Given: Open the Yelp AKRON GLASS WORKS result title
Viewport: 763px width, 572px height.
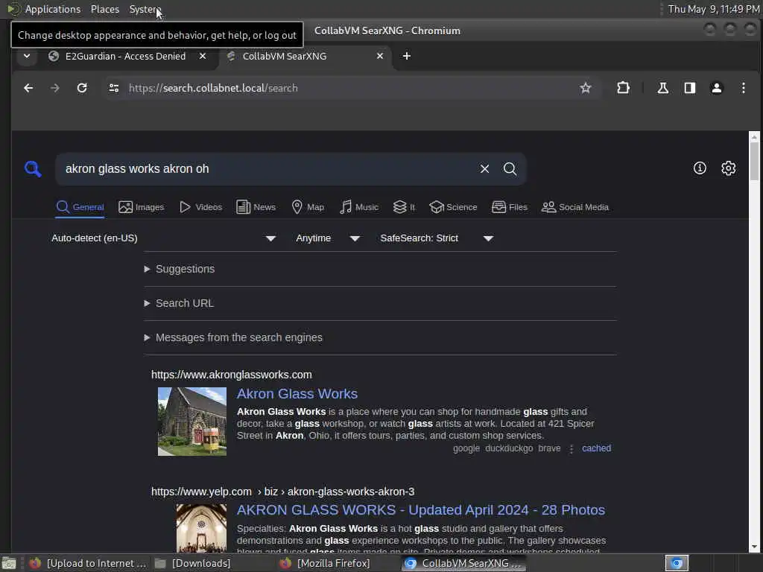Looking at the screenshot, I should click(x=421, y=509).
